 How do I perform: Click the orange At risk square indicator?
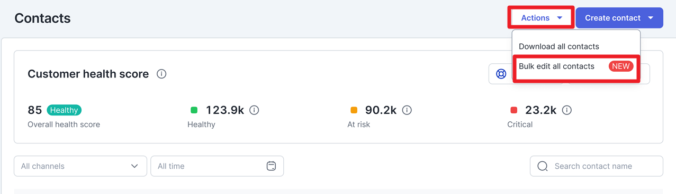(x=354, y=110)
